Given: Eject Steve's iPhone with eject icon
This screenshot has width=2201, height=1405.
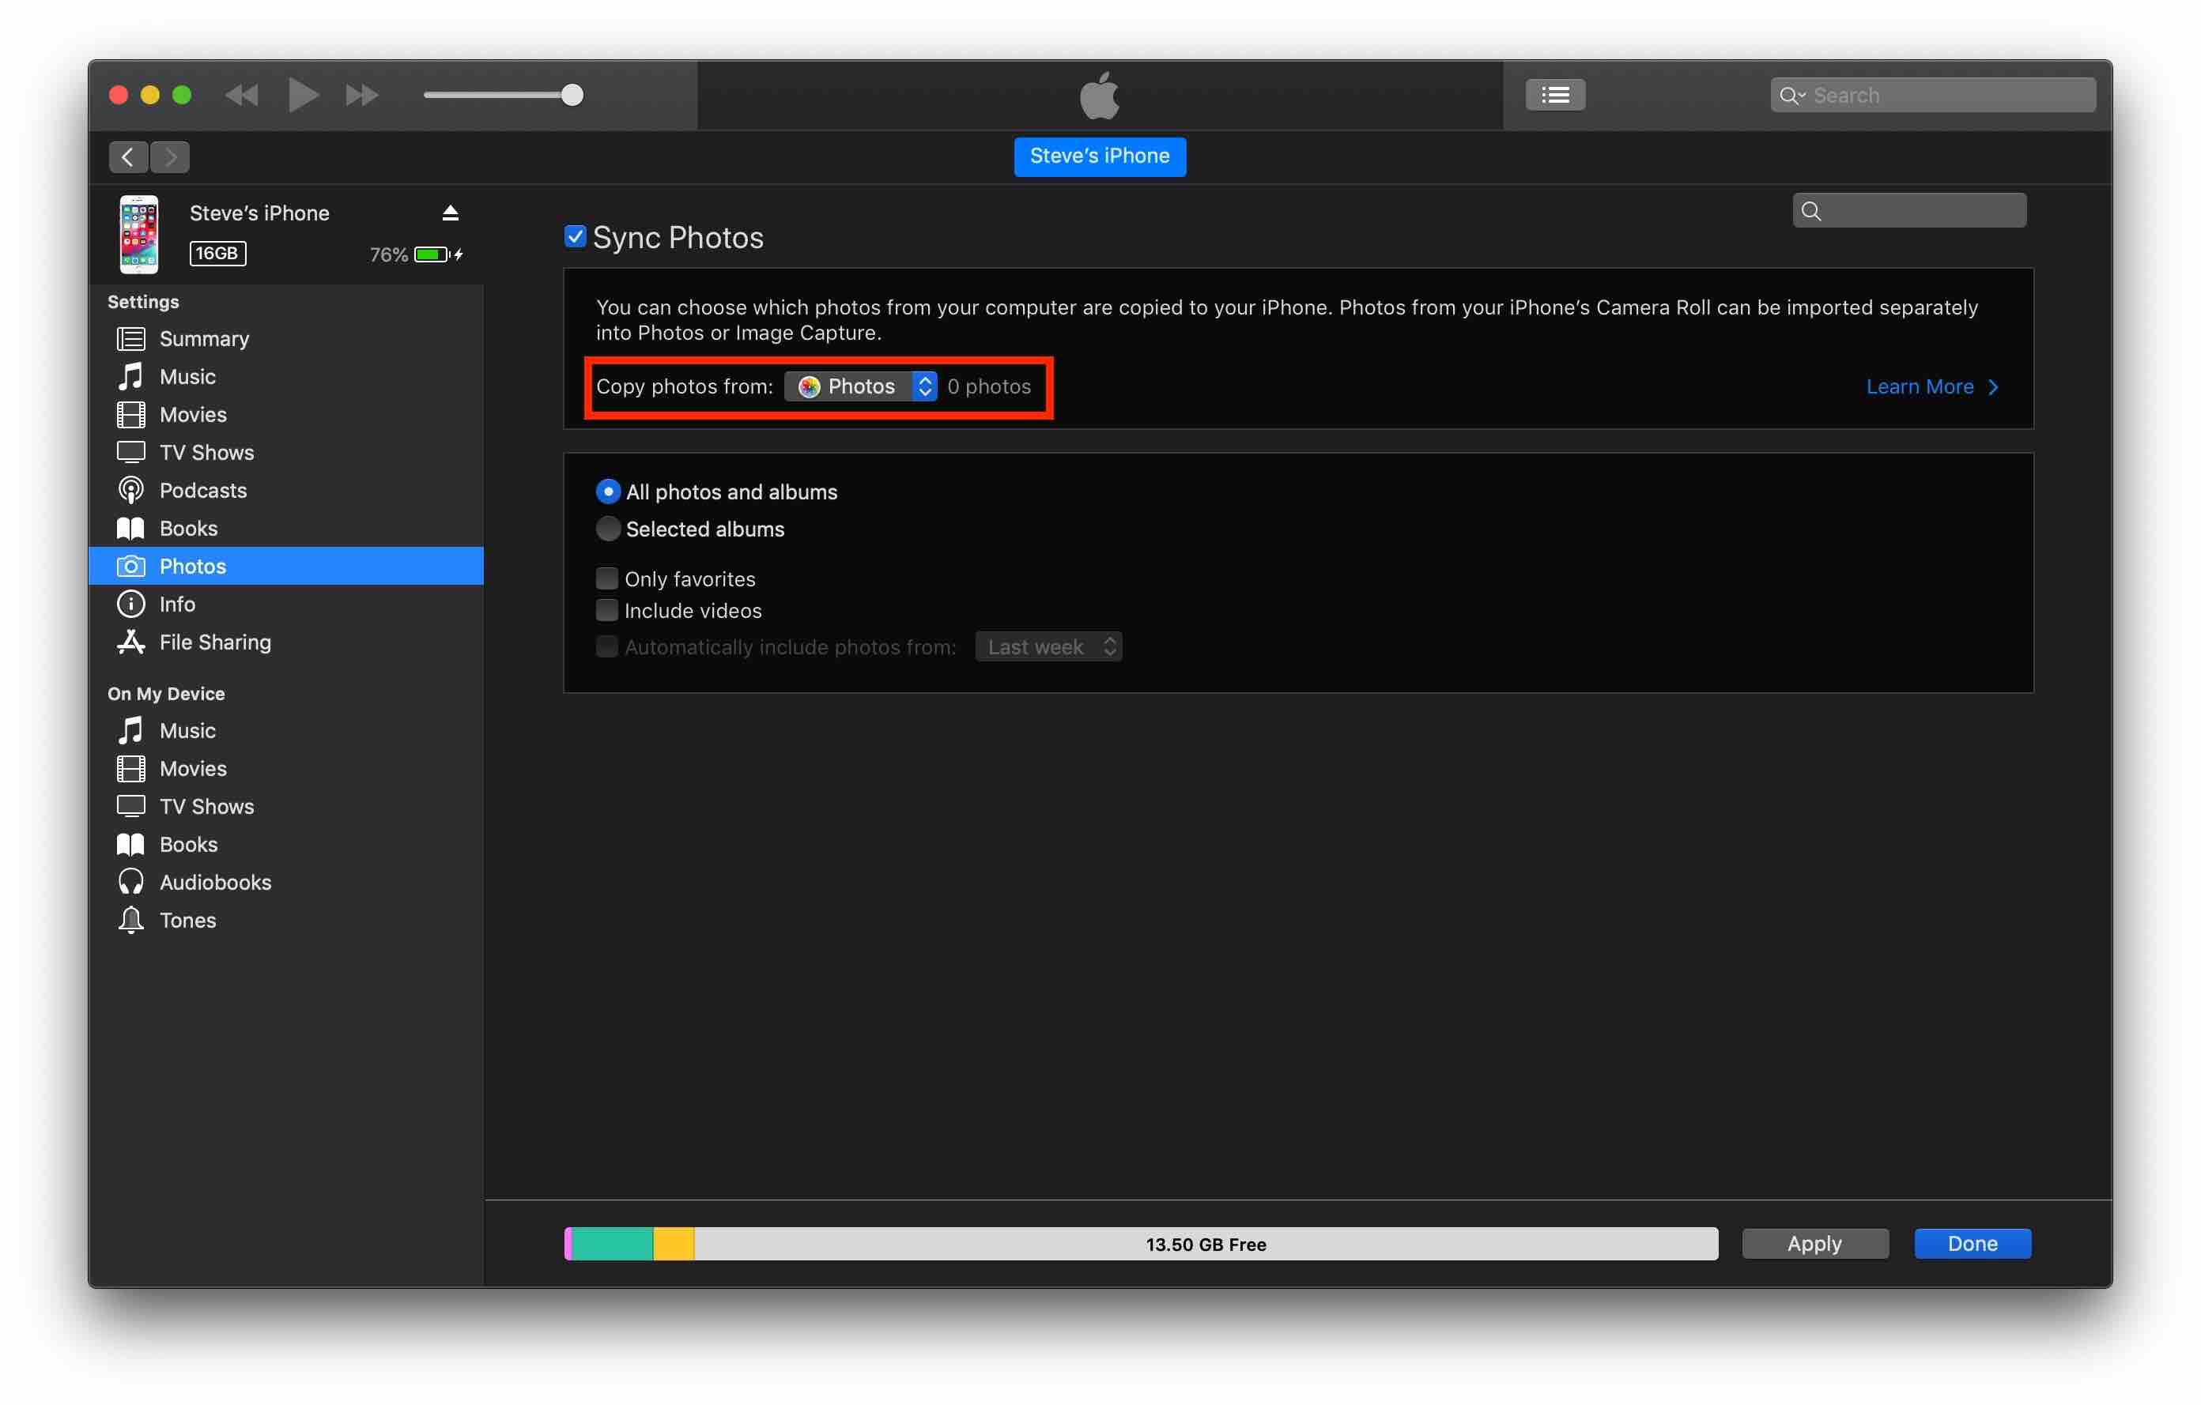Looking at the screenshot, I should coord(450,213).
